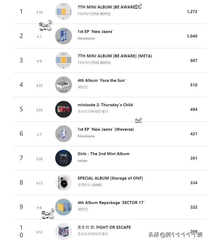Open aespa Girls album cover thumbnail
The width and height of the screenshot is (207, 242).
tap(63, 158)
